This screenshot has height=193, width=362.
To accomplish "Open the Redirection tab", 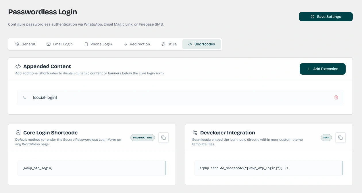I will (137, 44).
